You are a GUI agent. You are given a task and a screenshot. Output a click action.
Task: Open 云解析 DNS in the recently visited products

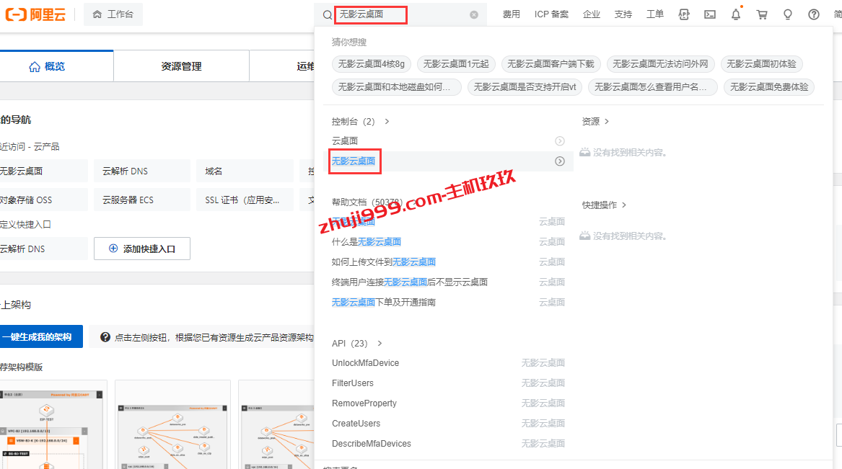click(x=141, y=171)
